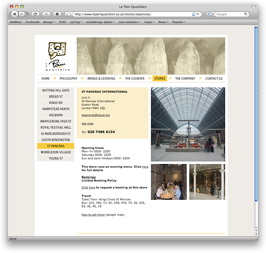Open the HOME navigation tab
The image size is (266, 253).
click(46, 79)
